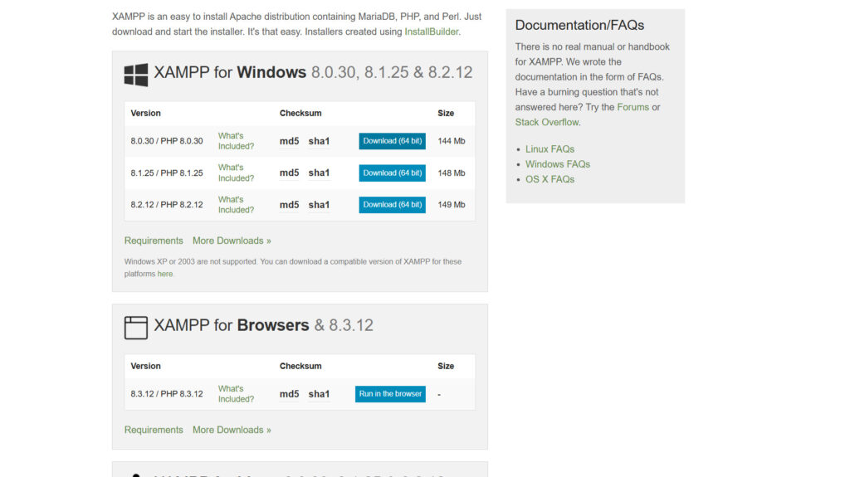Open the Forums link
This screenshot has width=850, height=477.
click(x=633, y=107)
